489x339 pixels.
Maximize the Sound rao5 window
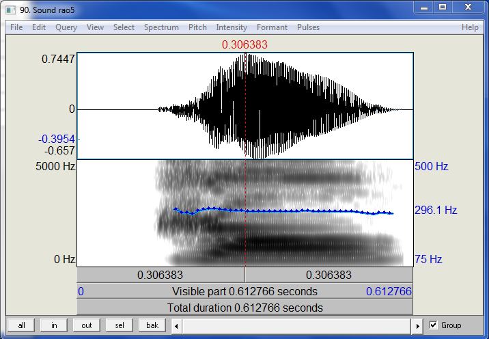click(x=443, y=8)
